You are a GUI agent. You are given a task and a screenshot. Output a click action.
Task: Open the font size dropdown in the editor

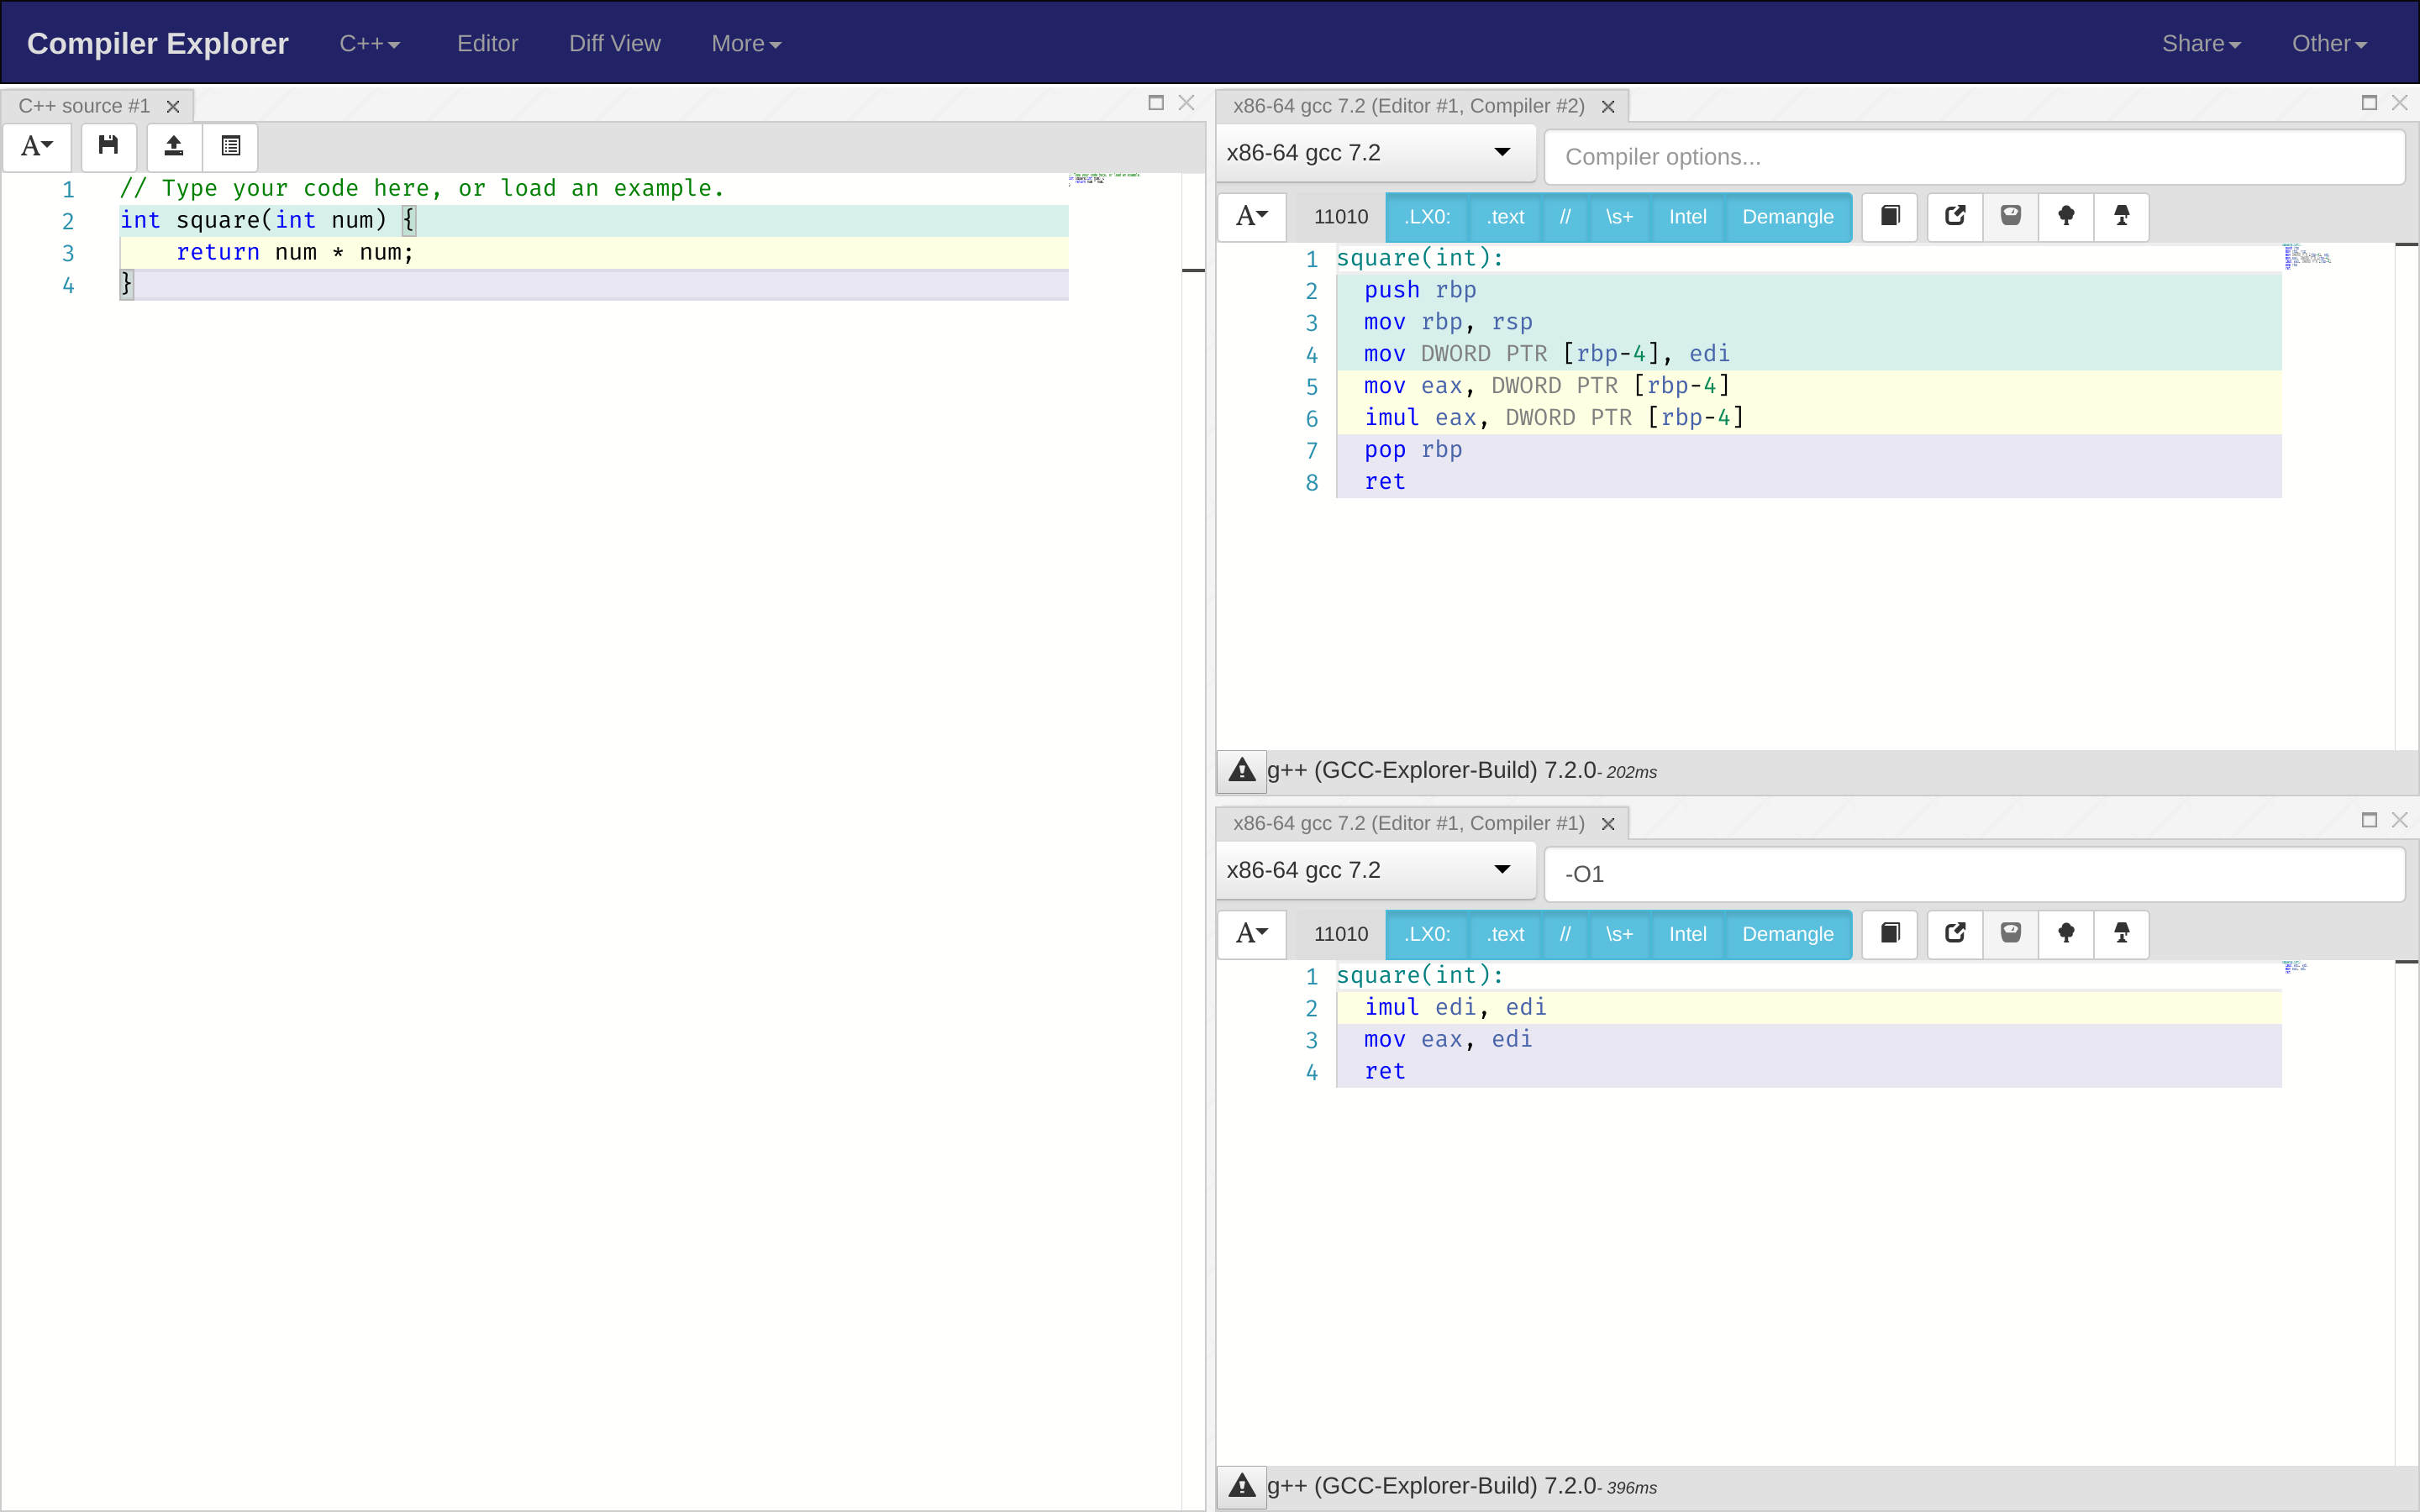click(37, 146)
